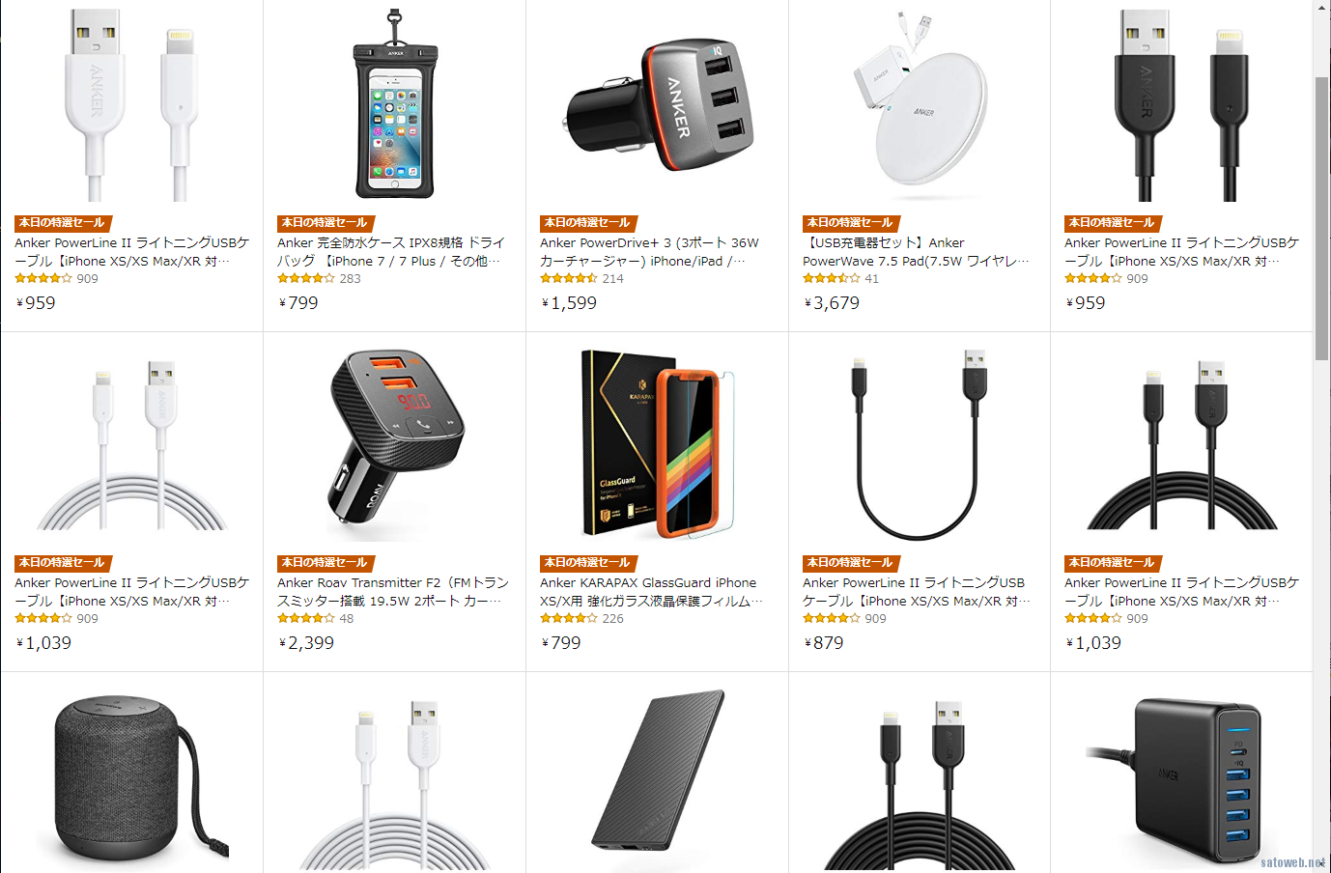The width and height of the screenshot is (1331, 873).
Task: Open the 41 reviews of PowerWave Pad
Action: pyautogui.click(x=871, y=278)
